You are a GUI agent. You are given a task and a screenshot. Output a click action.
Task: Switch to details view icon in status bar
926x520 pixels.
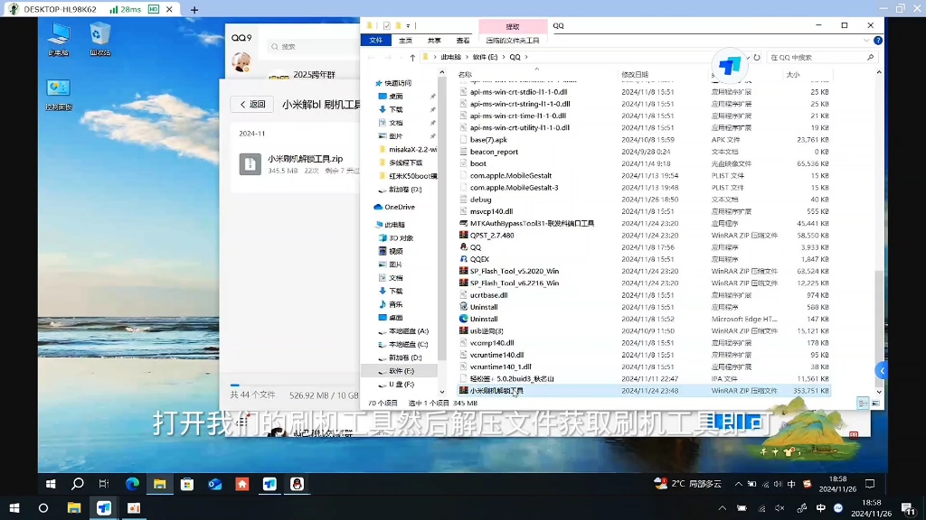[x=863, y=404]
